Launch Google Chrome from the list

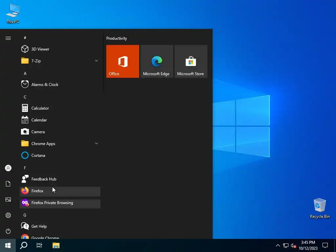(x=60, y=236)
